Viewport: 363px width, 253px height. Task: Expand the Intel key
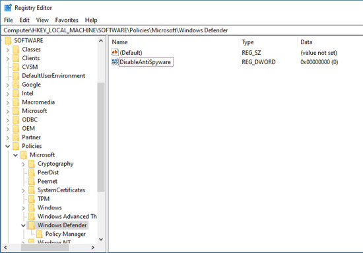(8, 94)
